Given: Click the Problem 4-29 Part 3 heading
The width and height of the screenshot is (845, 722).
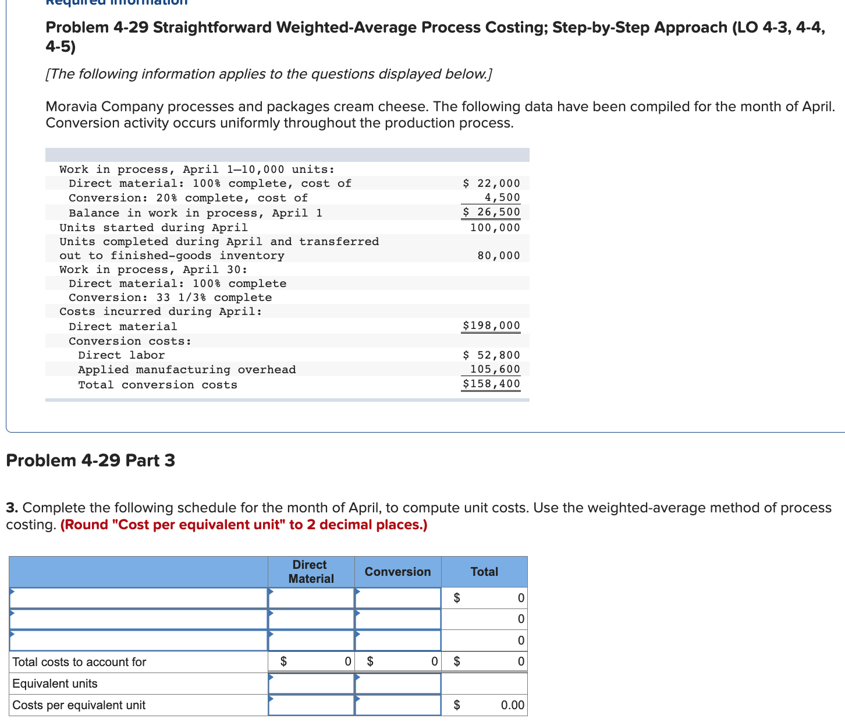Looking at the screenshot, I should (90, 461).
